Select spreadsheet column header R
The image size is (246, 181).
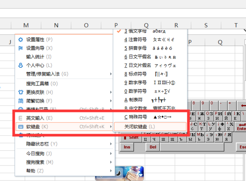point(176,25)
